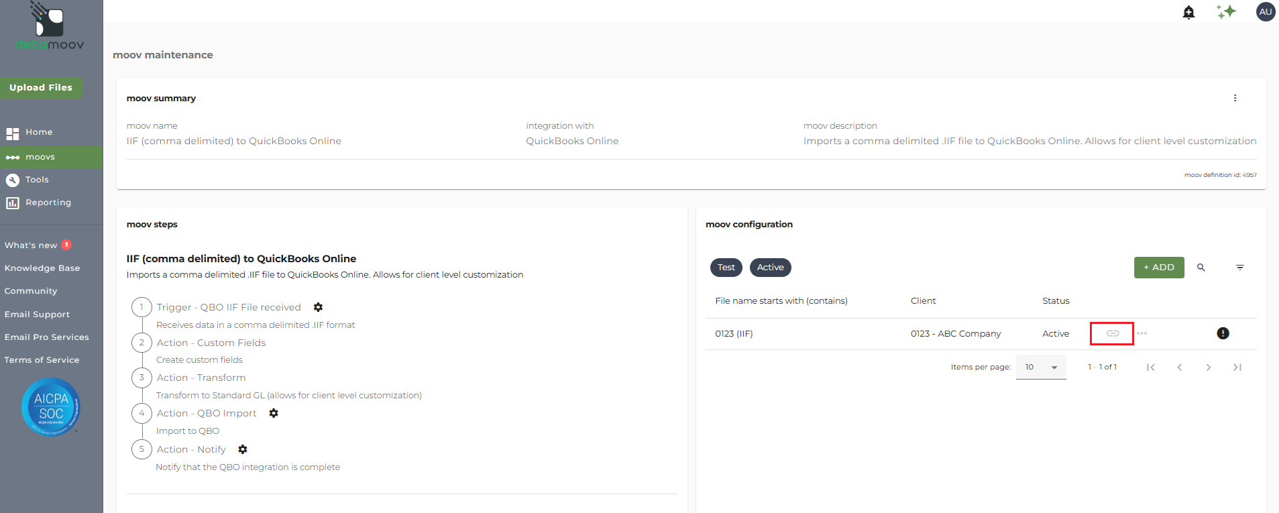1279x513 pixels.
Task: Select moovs in the sidebar
Action: [52, 157]
